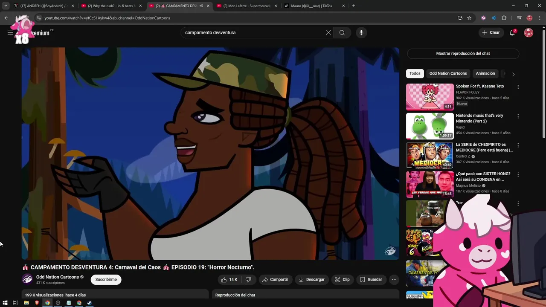Like the video with thumbs up
This screenshot has width=546, height=307.
[x=229, y=280]
